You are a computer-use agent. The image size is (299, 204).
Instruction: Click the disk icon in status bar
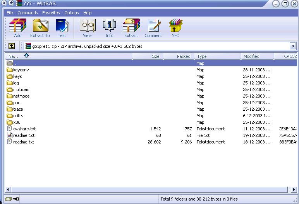click(9, 199)
